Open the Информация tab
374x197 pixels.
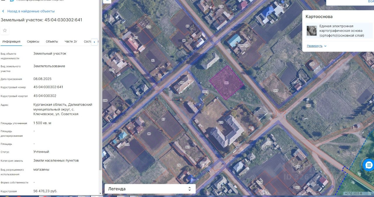11,41
